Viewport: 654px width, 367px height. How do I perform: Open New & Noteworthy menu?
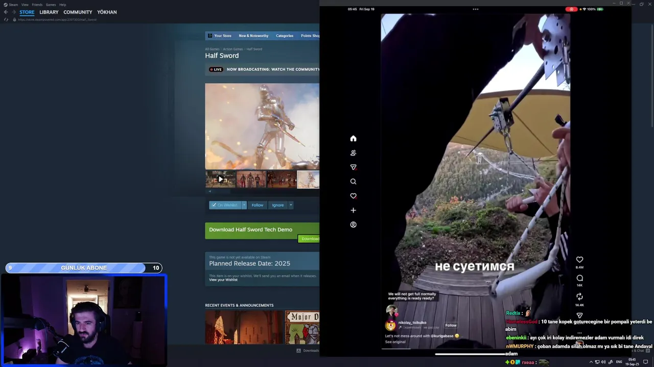point(253,36)
